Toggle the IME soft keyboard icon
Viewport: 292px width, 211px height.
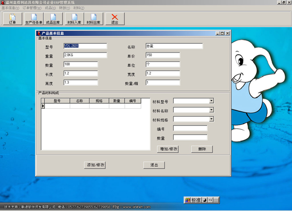pyautogui.click(x=216, y=200)
